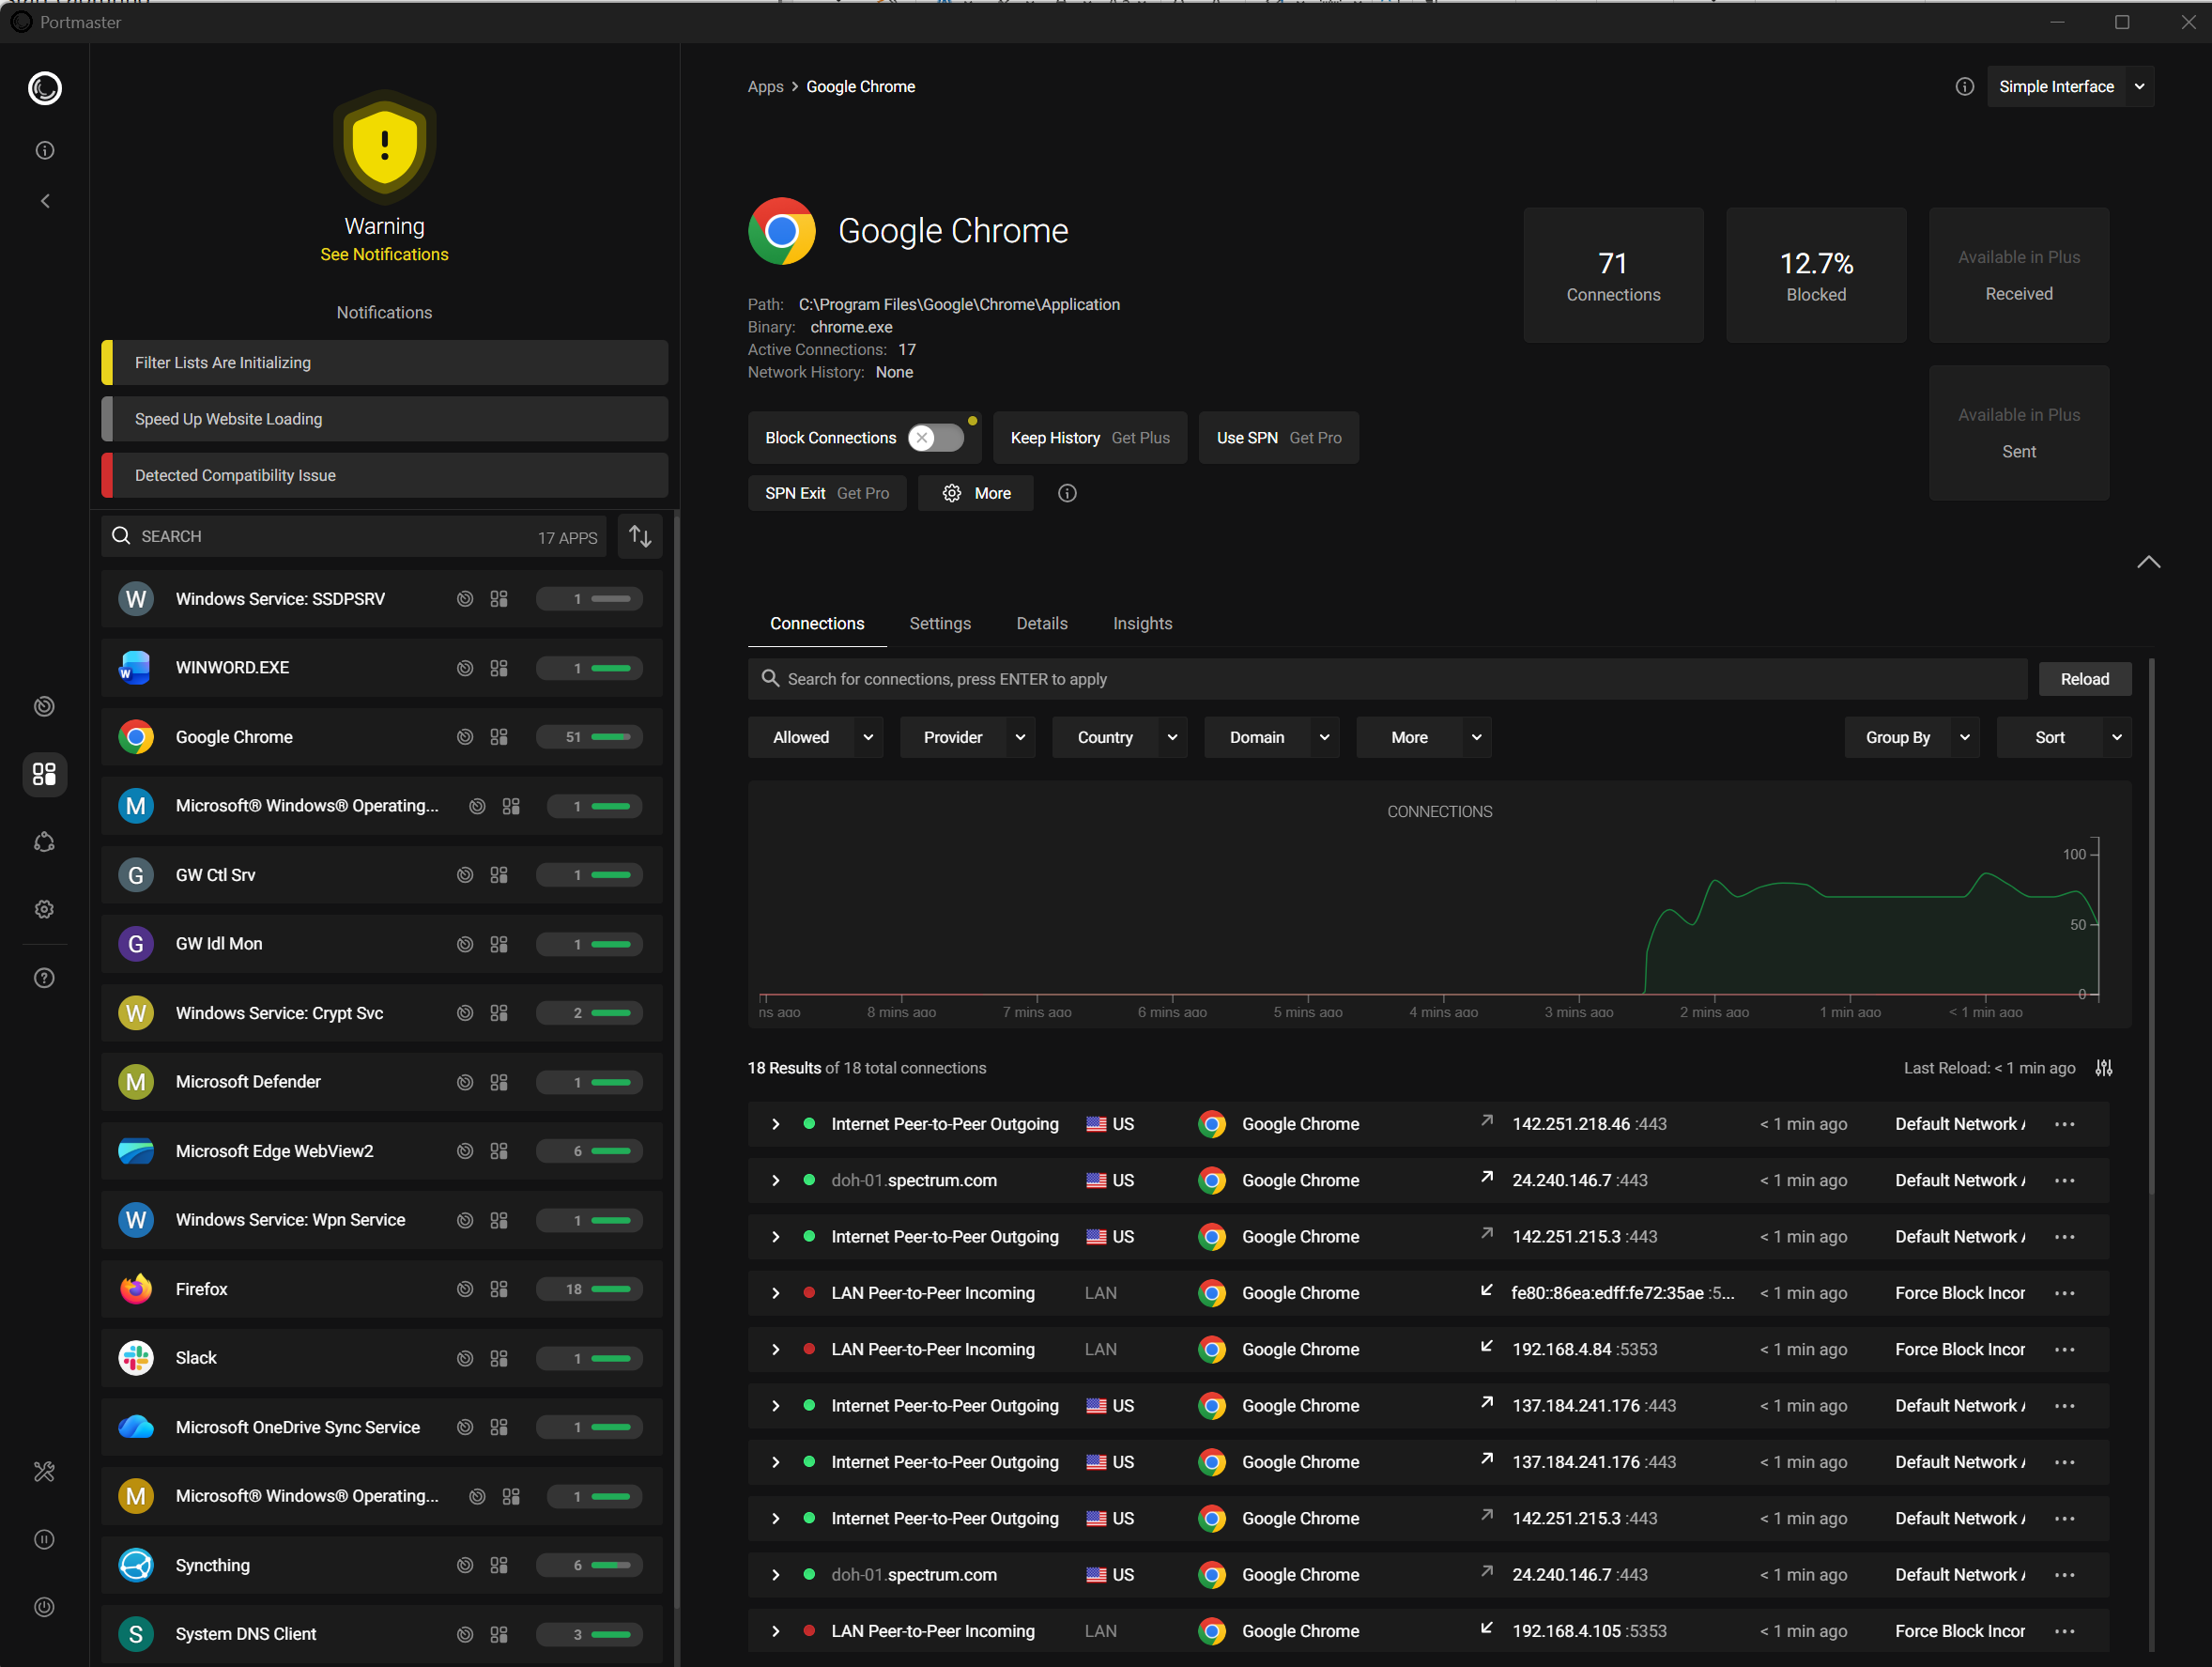Image resolution: width=2212 pixels, height=1667 pixels.
Task: Select System DNS Client in app list
Action: [381, 1634]
